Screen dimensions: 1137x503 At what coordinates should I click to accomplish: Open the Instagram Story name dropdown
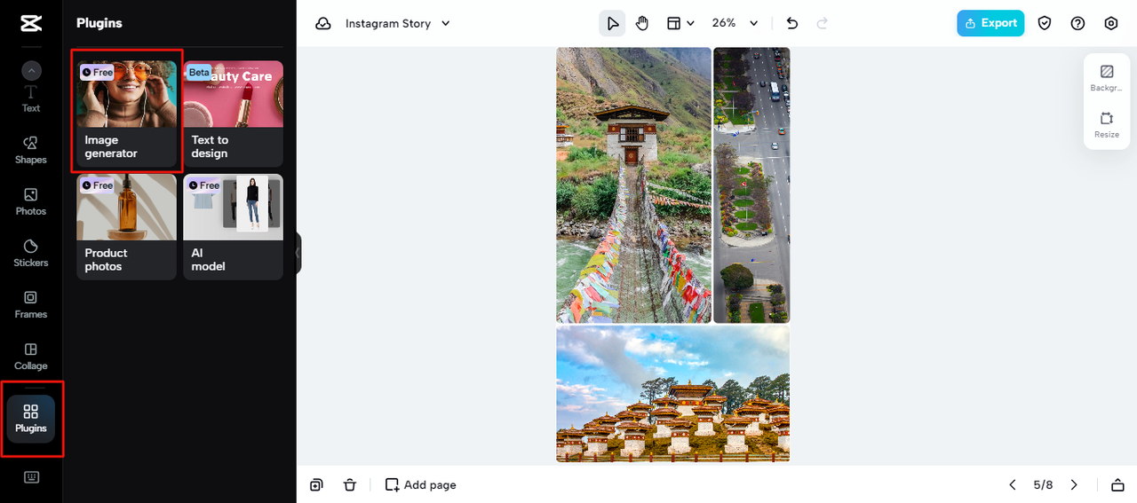click(398, 24)
